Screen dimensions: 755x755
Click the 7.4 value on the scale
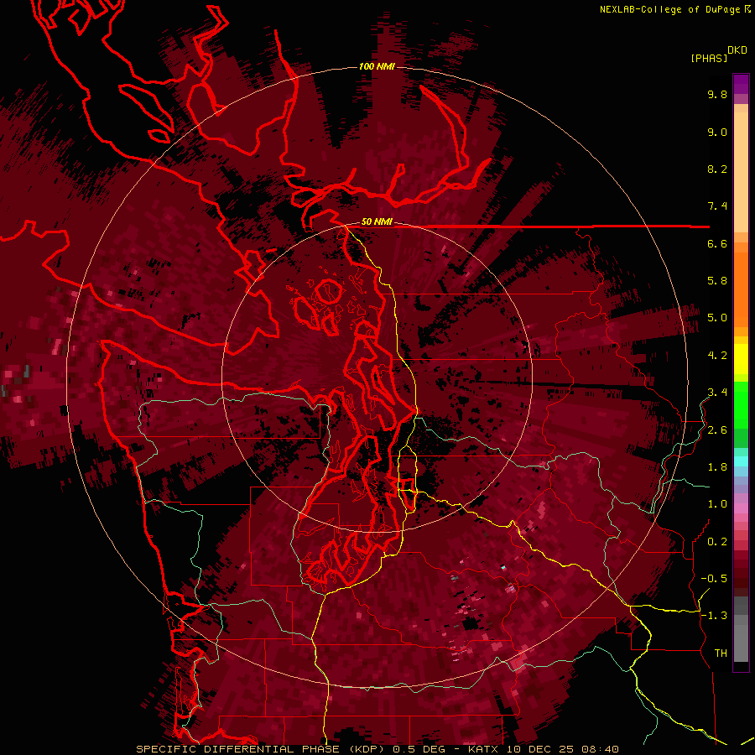point(717,206)
